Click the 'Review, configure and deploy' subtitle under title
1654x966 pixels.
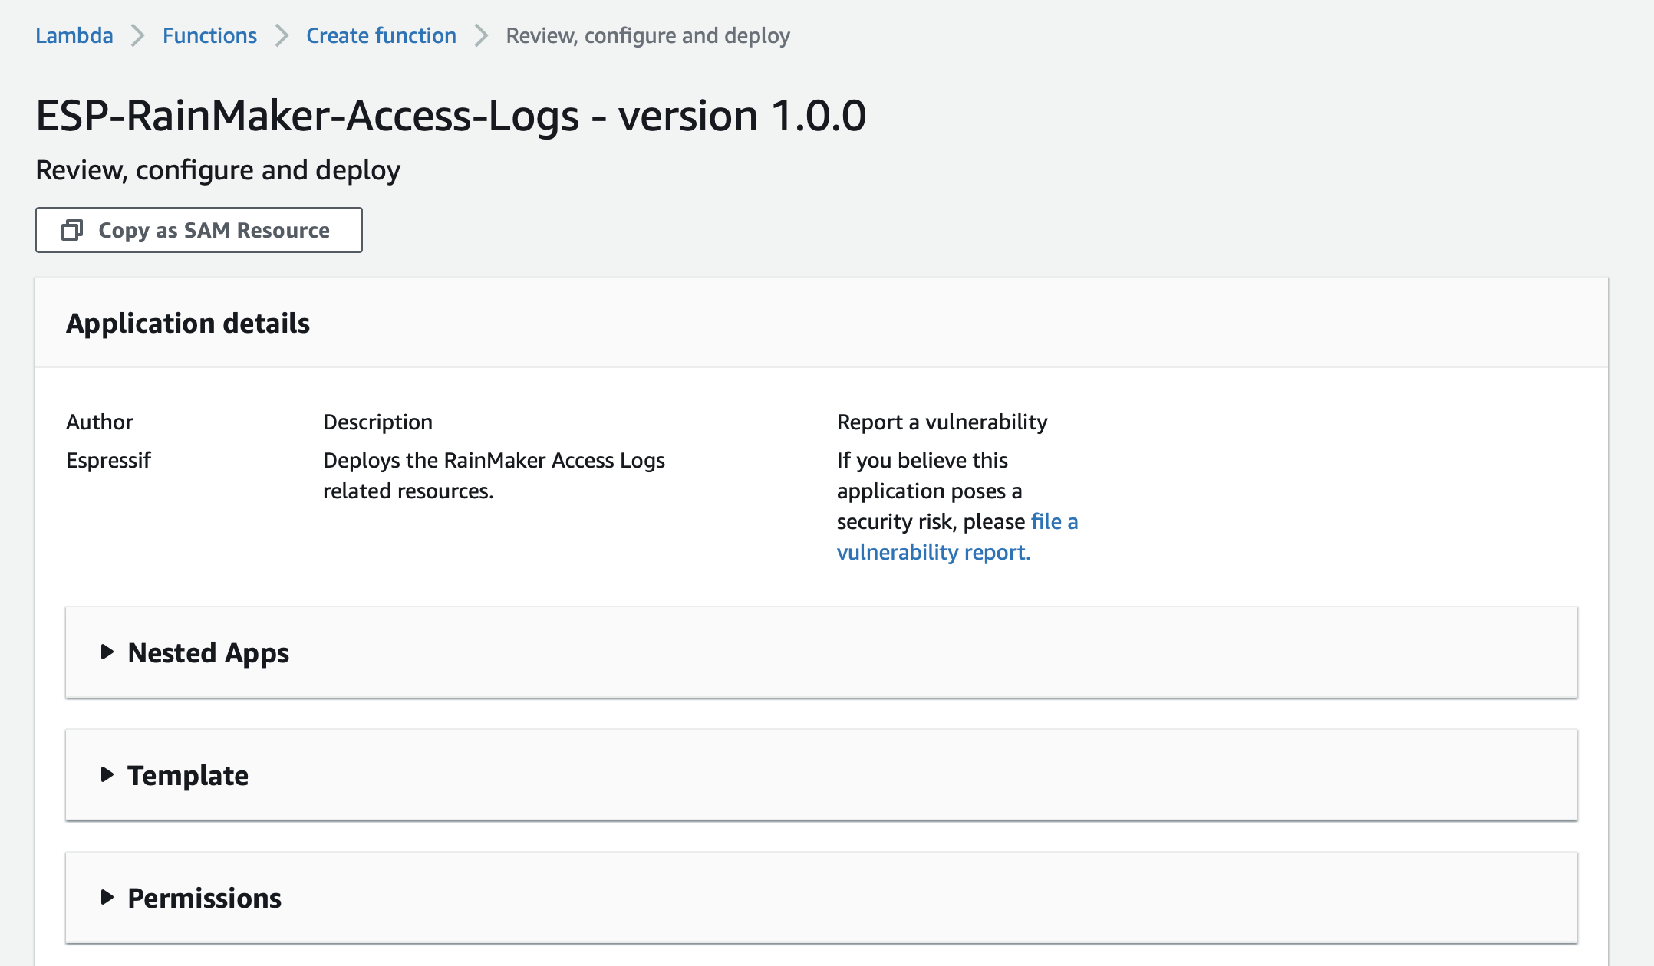coord(218,170)
